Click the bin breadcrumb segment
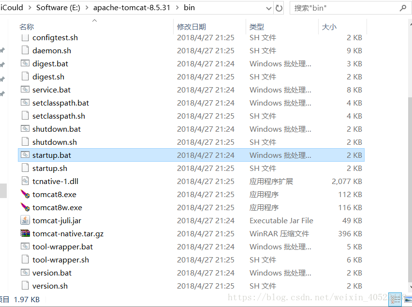 189,8
